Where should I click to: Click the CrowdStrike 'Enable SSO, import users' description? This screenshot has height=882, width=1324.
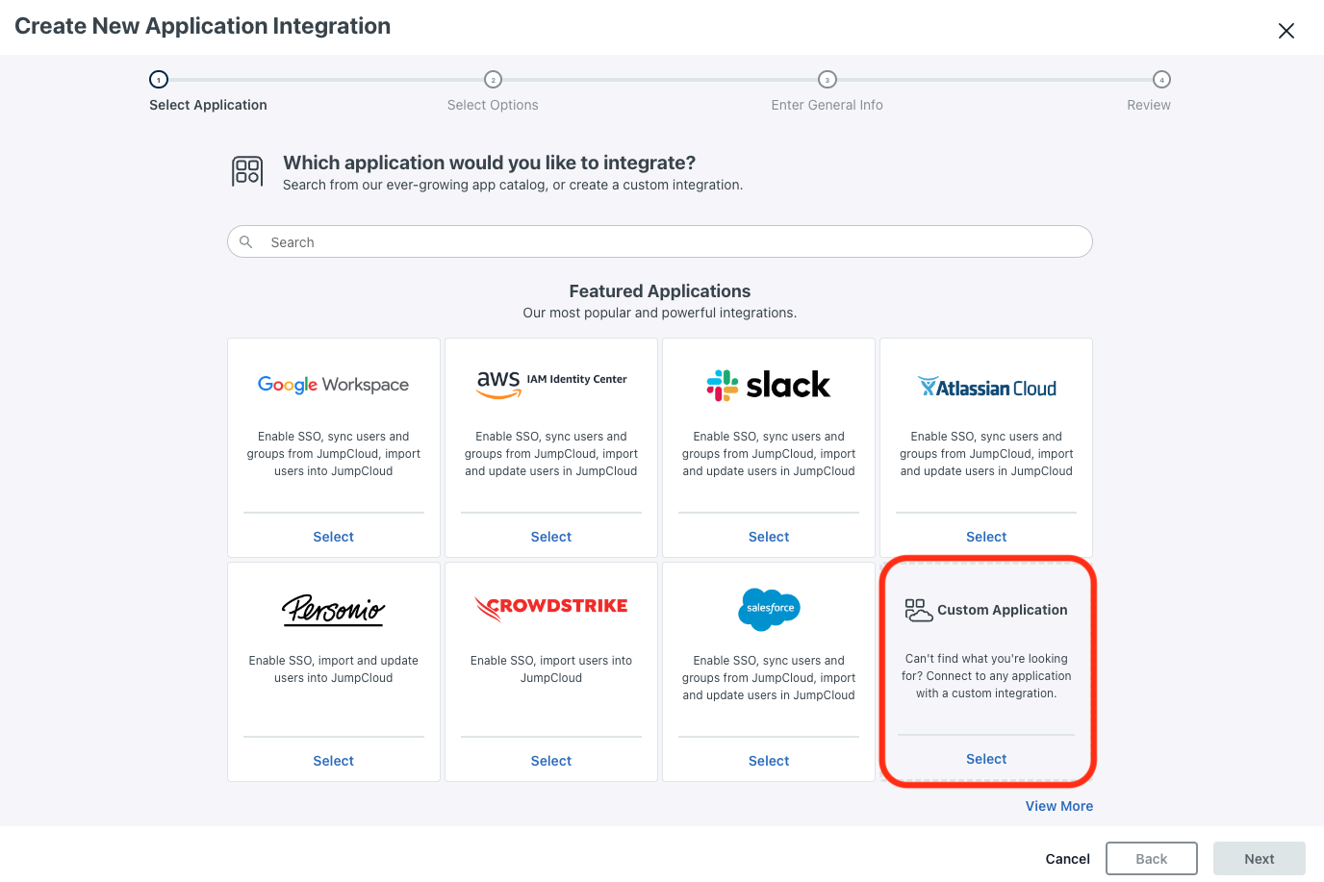pyautogui.click(x=551, y=669)
